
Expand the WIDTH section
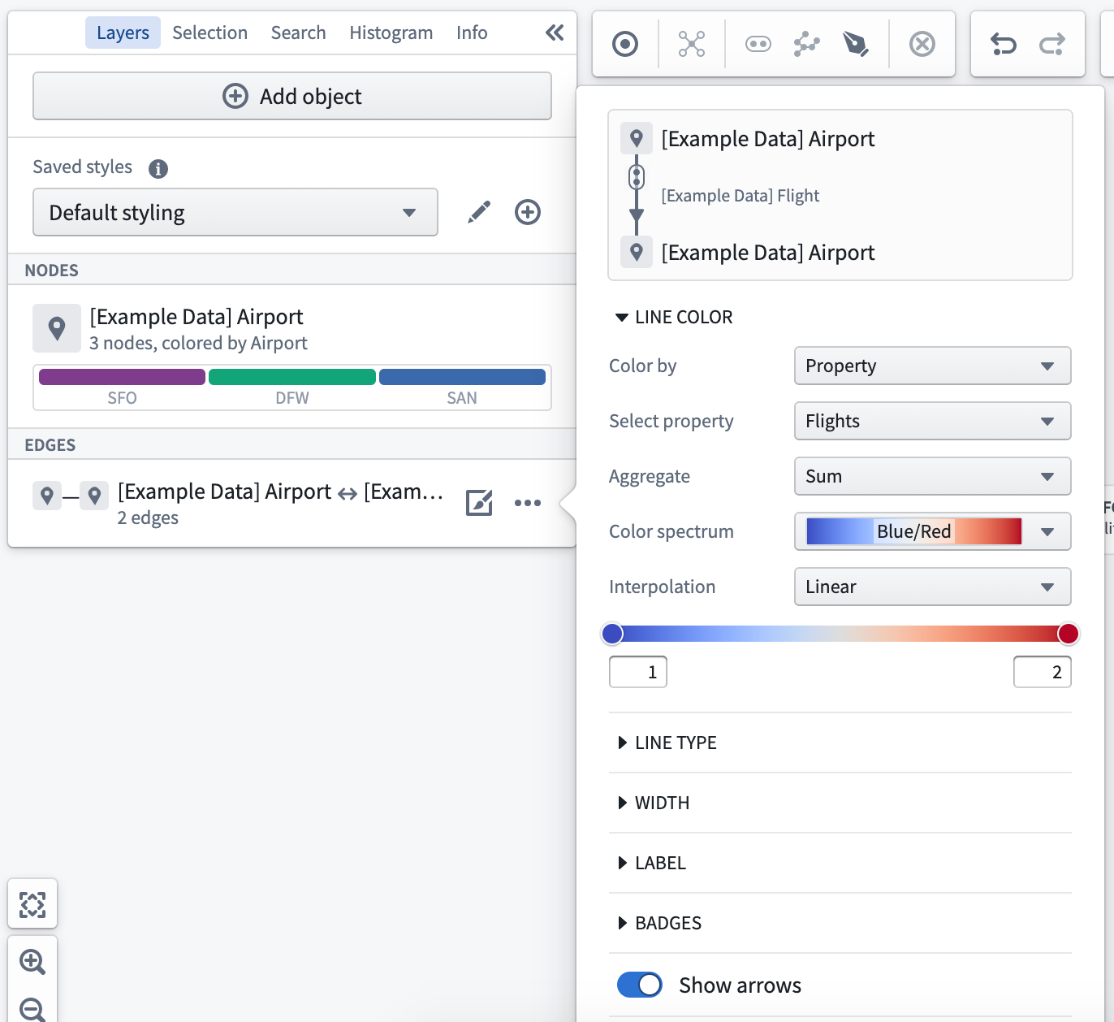pyautogui.click(x=654, y=803)
